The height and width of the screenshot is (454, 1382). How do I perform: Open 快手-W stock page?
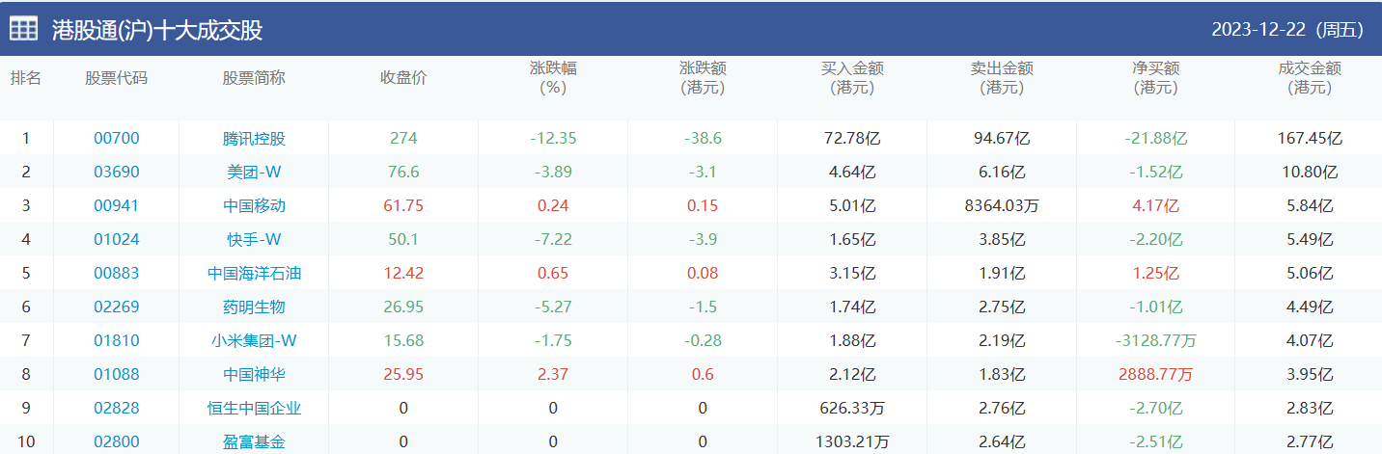(254, 239)
